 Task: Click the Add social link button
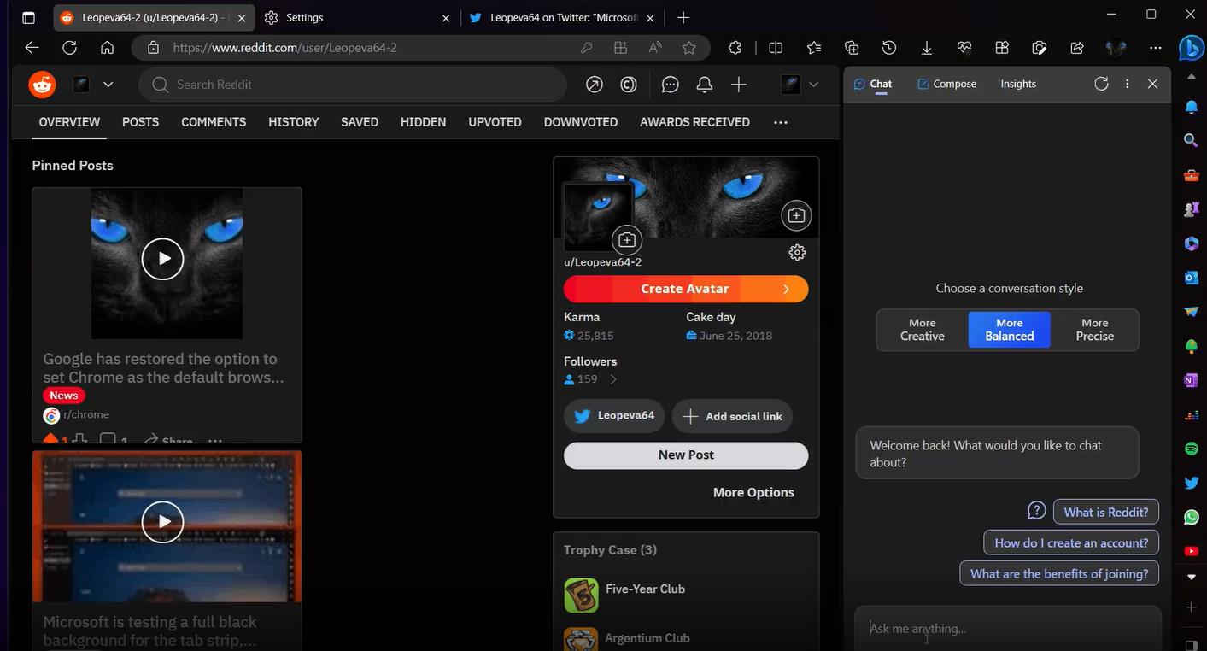coord(733,416)
